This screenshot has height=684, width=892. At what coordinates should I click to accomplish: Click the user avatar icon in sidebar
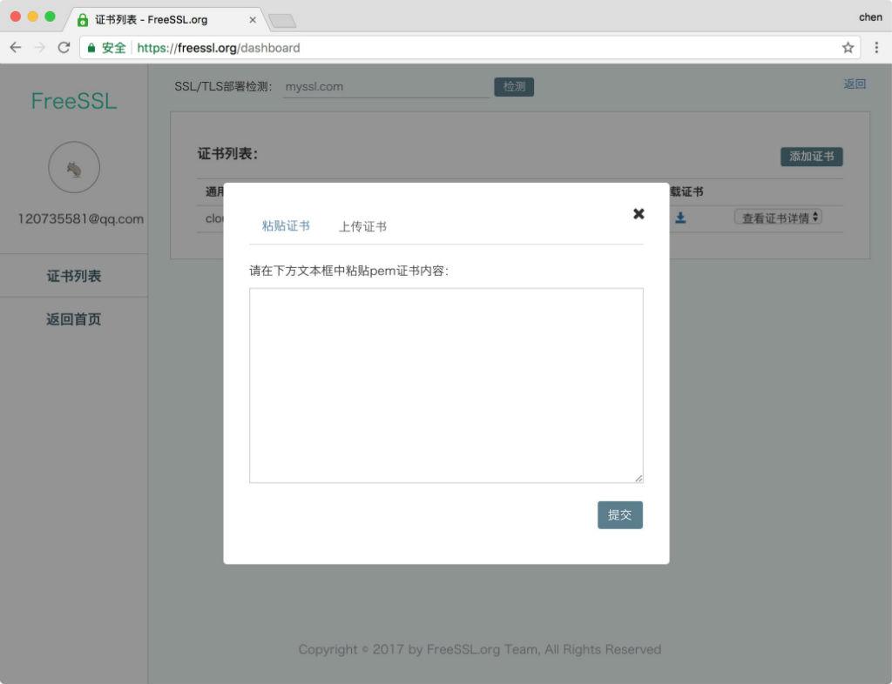[x=74, y=168]
